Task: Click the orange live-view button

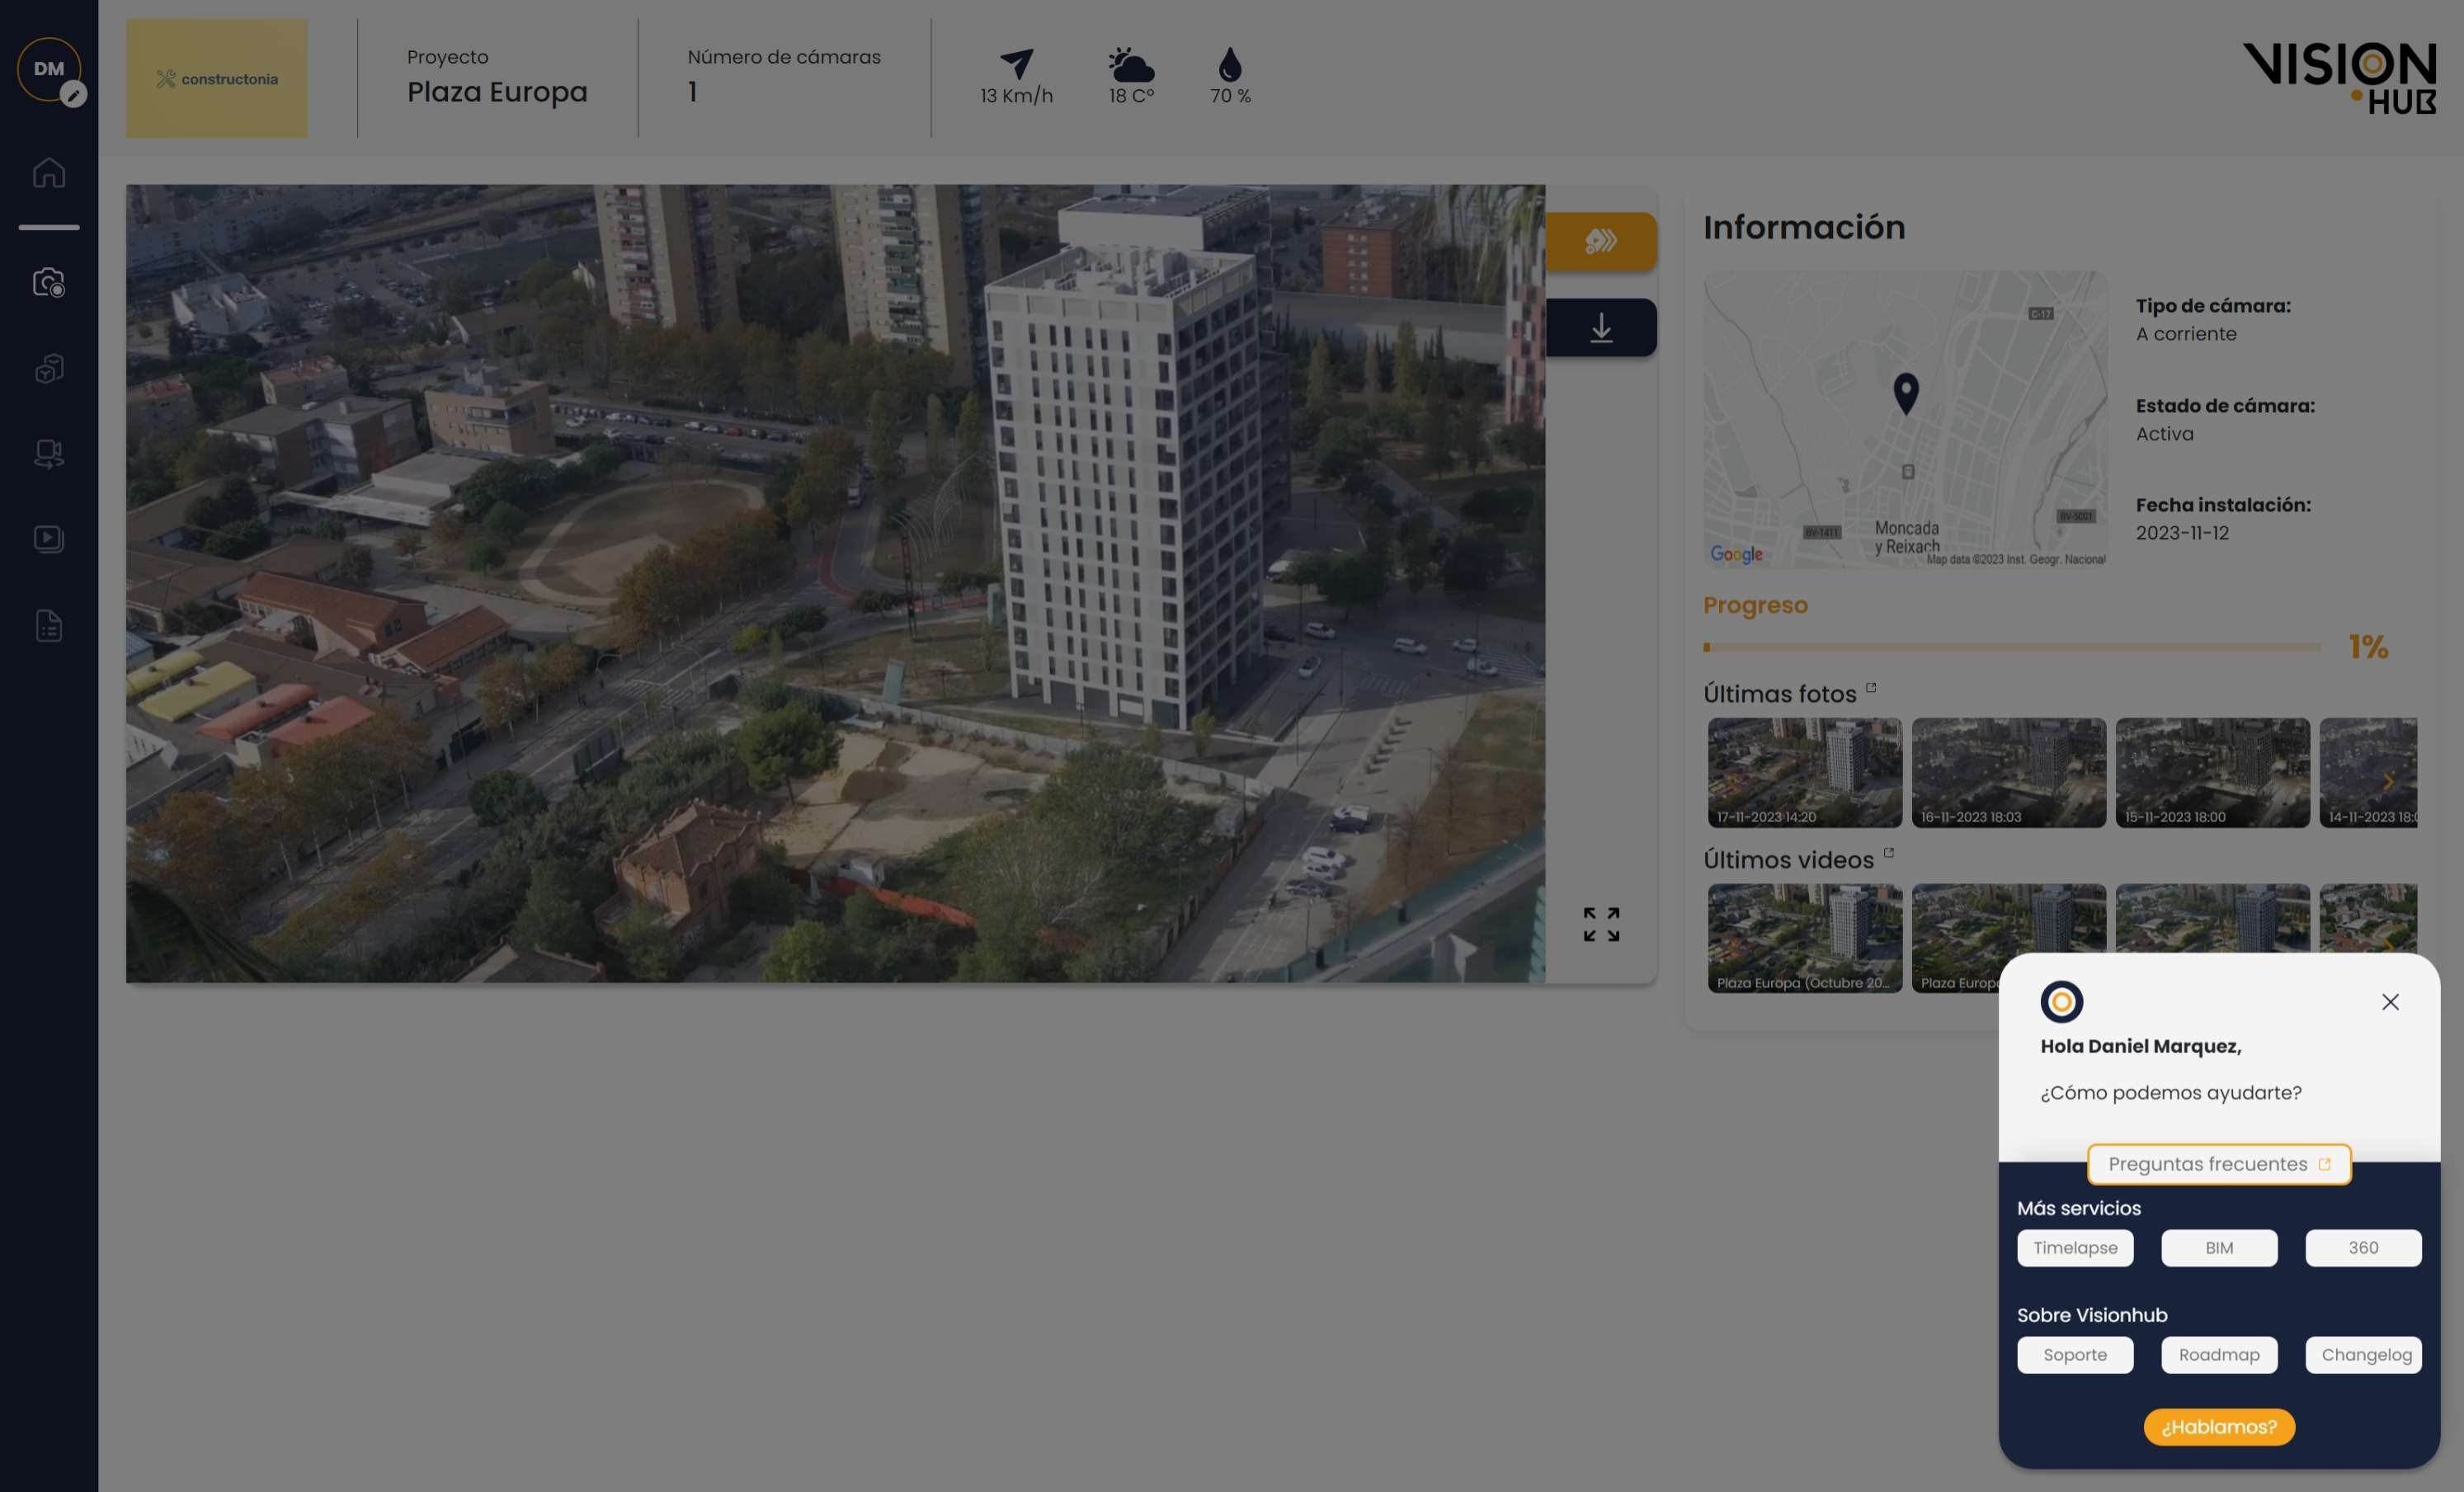Action: pos(1601,241)
